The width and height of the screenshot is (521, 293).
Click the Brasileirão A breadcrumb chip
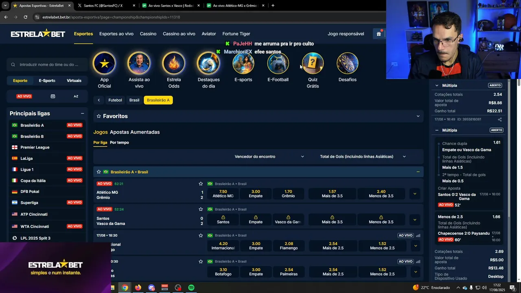[158, 100]
